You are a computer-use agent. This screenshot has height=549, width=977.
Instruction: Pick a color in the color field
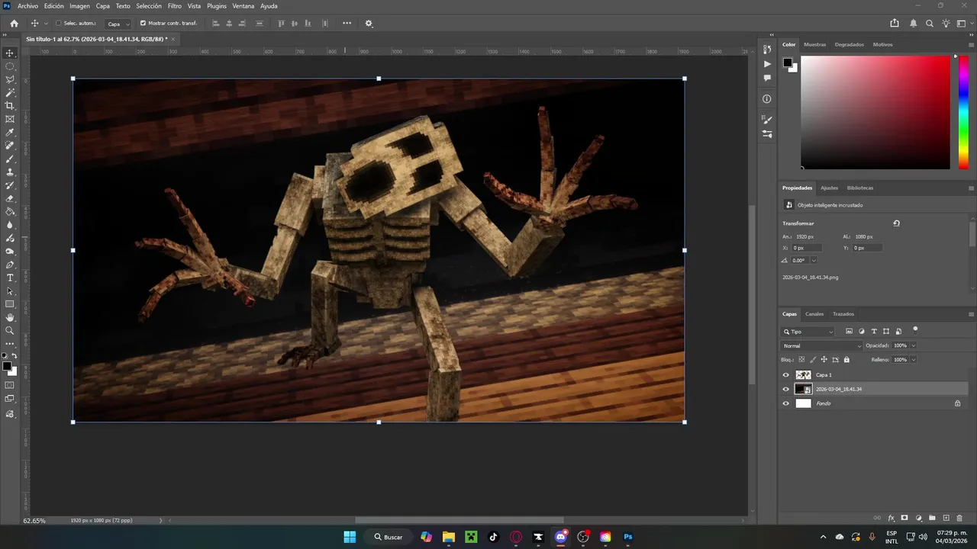(x=875, y=113)
